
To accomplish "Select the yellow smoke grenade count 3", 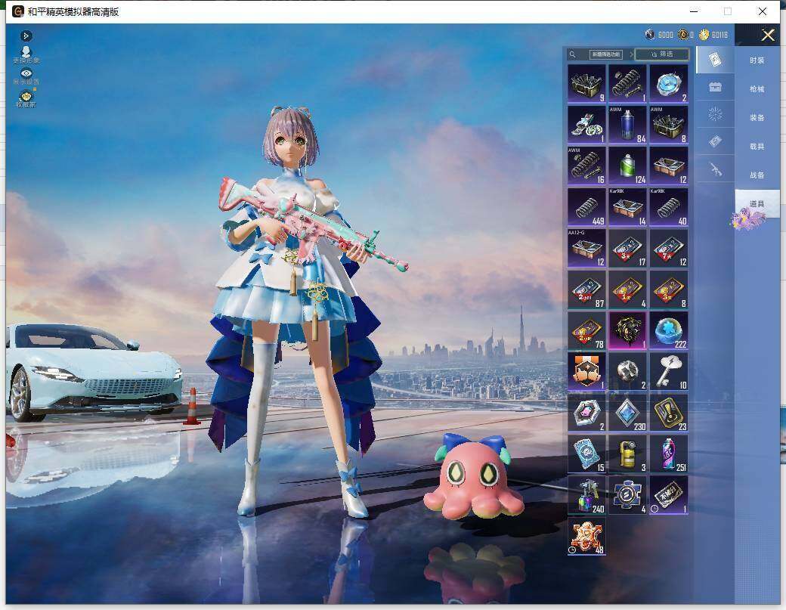I will tap(627, 454).
